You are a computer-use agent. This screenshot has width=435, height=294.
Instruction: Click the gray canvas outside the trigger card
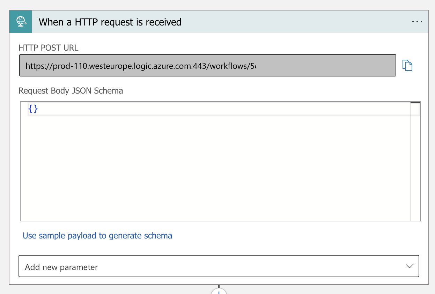click(4, 140)
